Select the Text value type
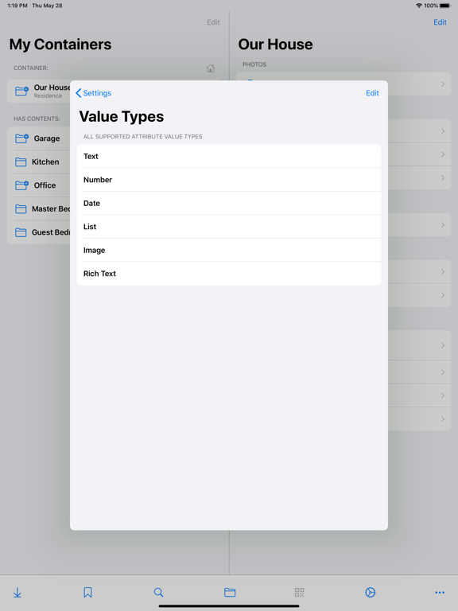Image resolution: width=458 pixels, height=611 pixels. click(229, 156)
